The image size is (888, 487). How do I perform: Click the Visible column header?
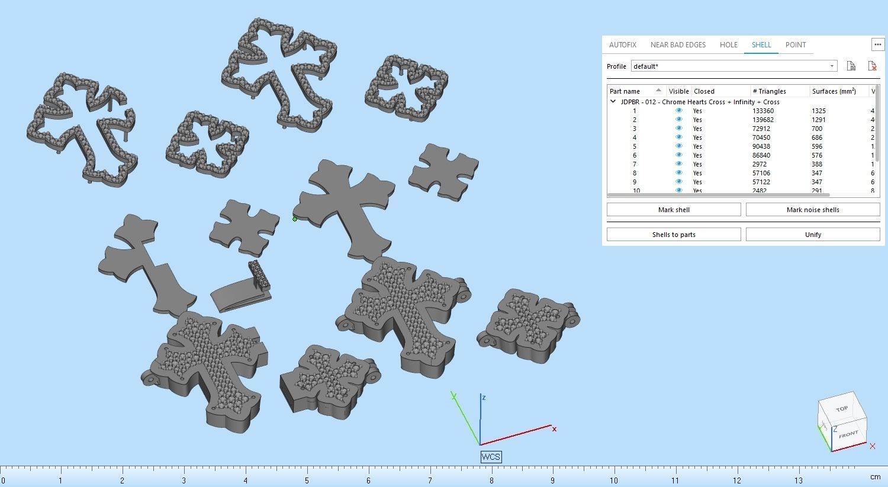click(x=678, y=91)
